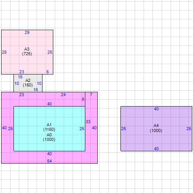
Task: Click the "16" dimension at bottom of A2
Action: pos(36,90)
